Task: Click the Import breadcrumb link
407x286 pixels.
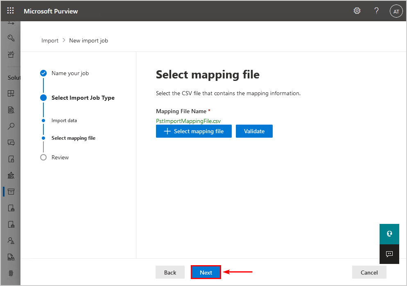Action: (x=50, y=41)
